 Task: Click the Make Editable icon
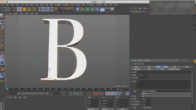2,16
